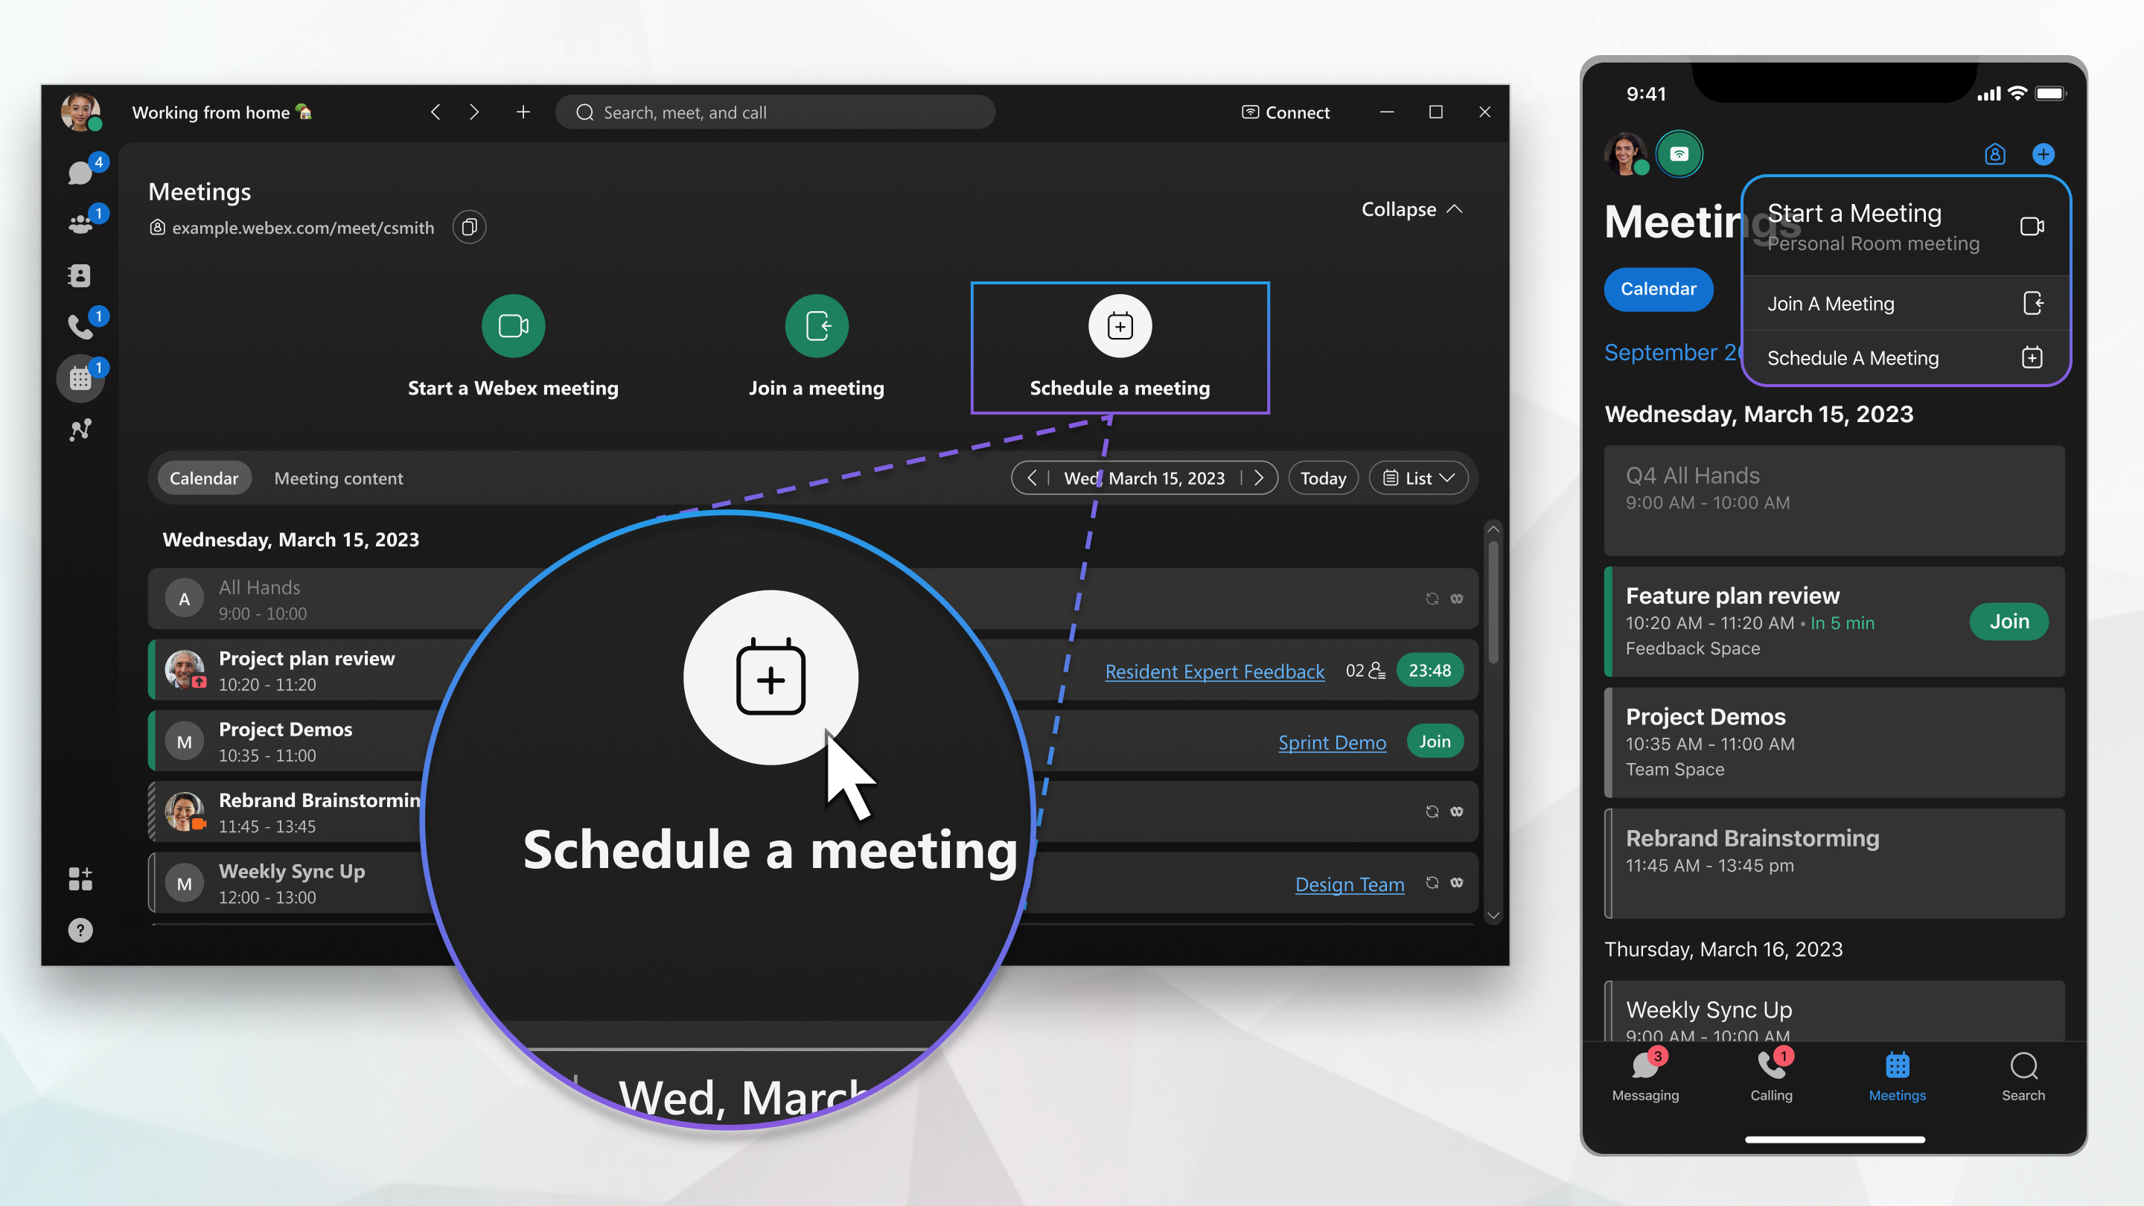Join the Feature plan review meeting
Viewport: 2144px width, 1206px height.
pos(2010,620)
